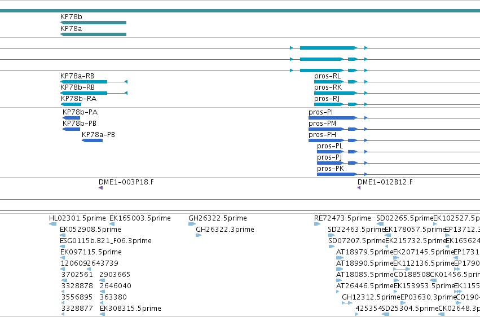Screen dimensions: 480x317
Task: Select EST GH12312.5prime
Action: click(347, 303)
